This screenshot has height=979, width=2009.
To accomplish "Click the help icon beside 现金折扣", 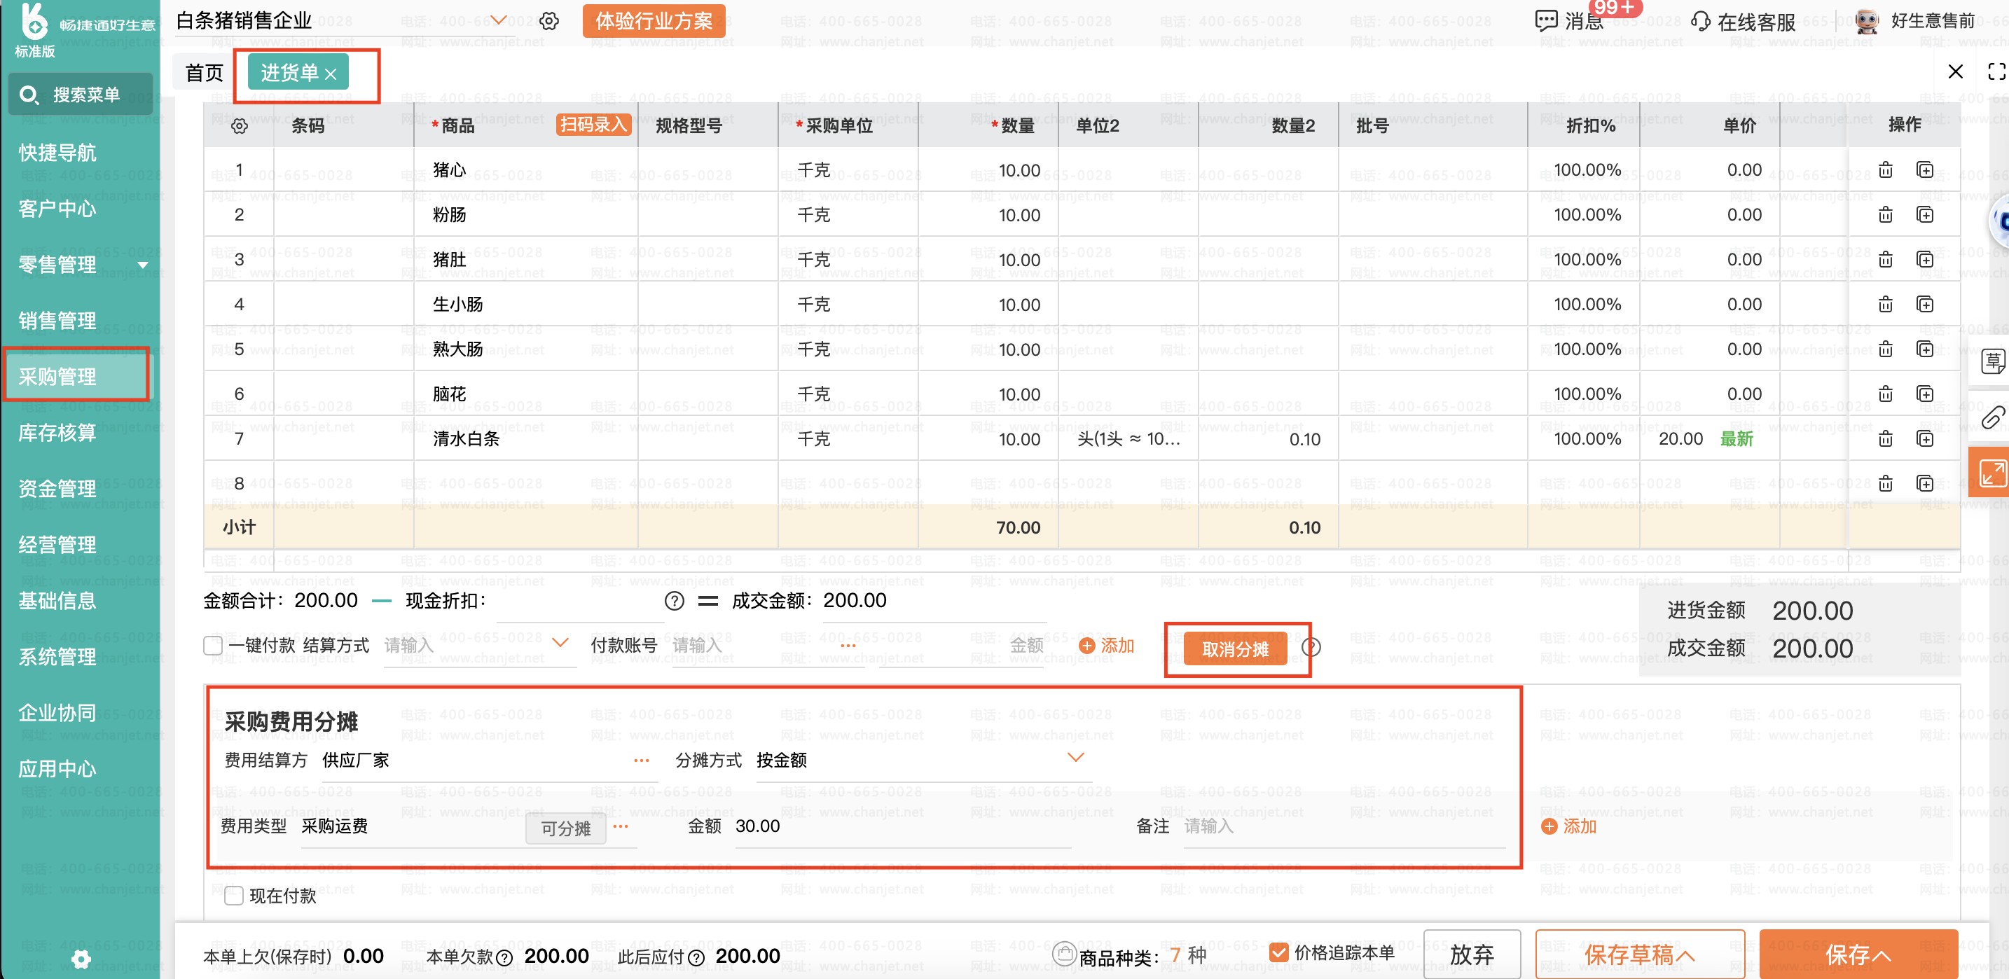I will (x=675, y=601).
